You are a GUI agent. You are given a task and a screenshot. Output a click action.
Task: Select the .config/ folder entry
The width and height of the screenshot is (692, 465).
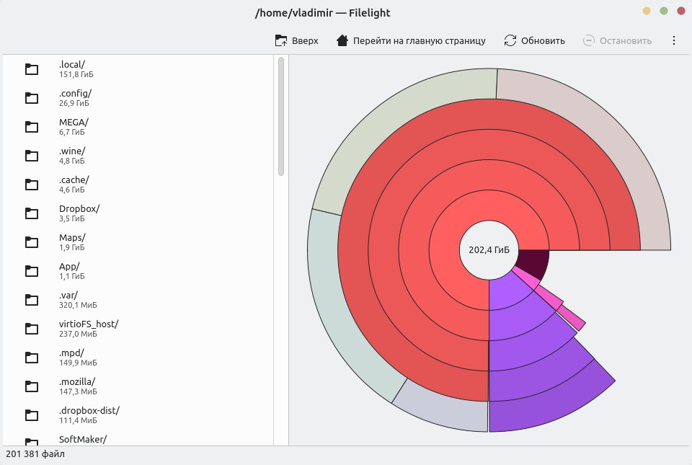click(x=75, y=97)
